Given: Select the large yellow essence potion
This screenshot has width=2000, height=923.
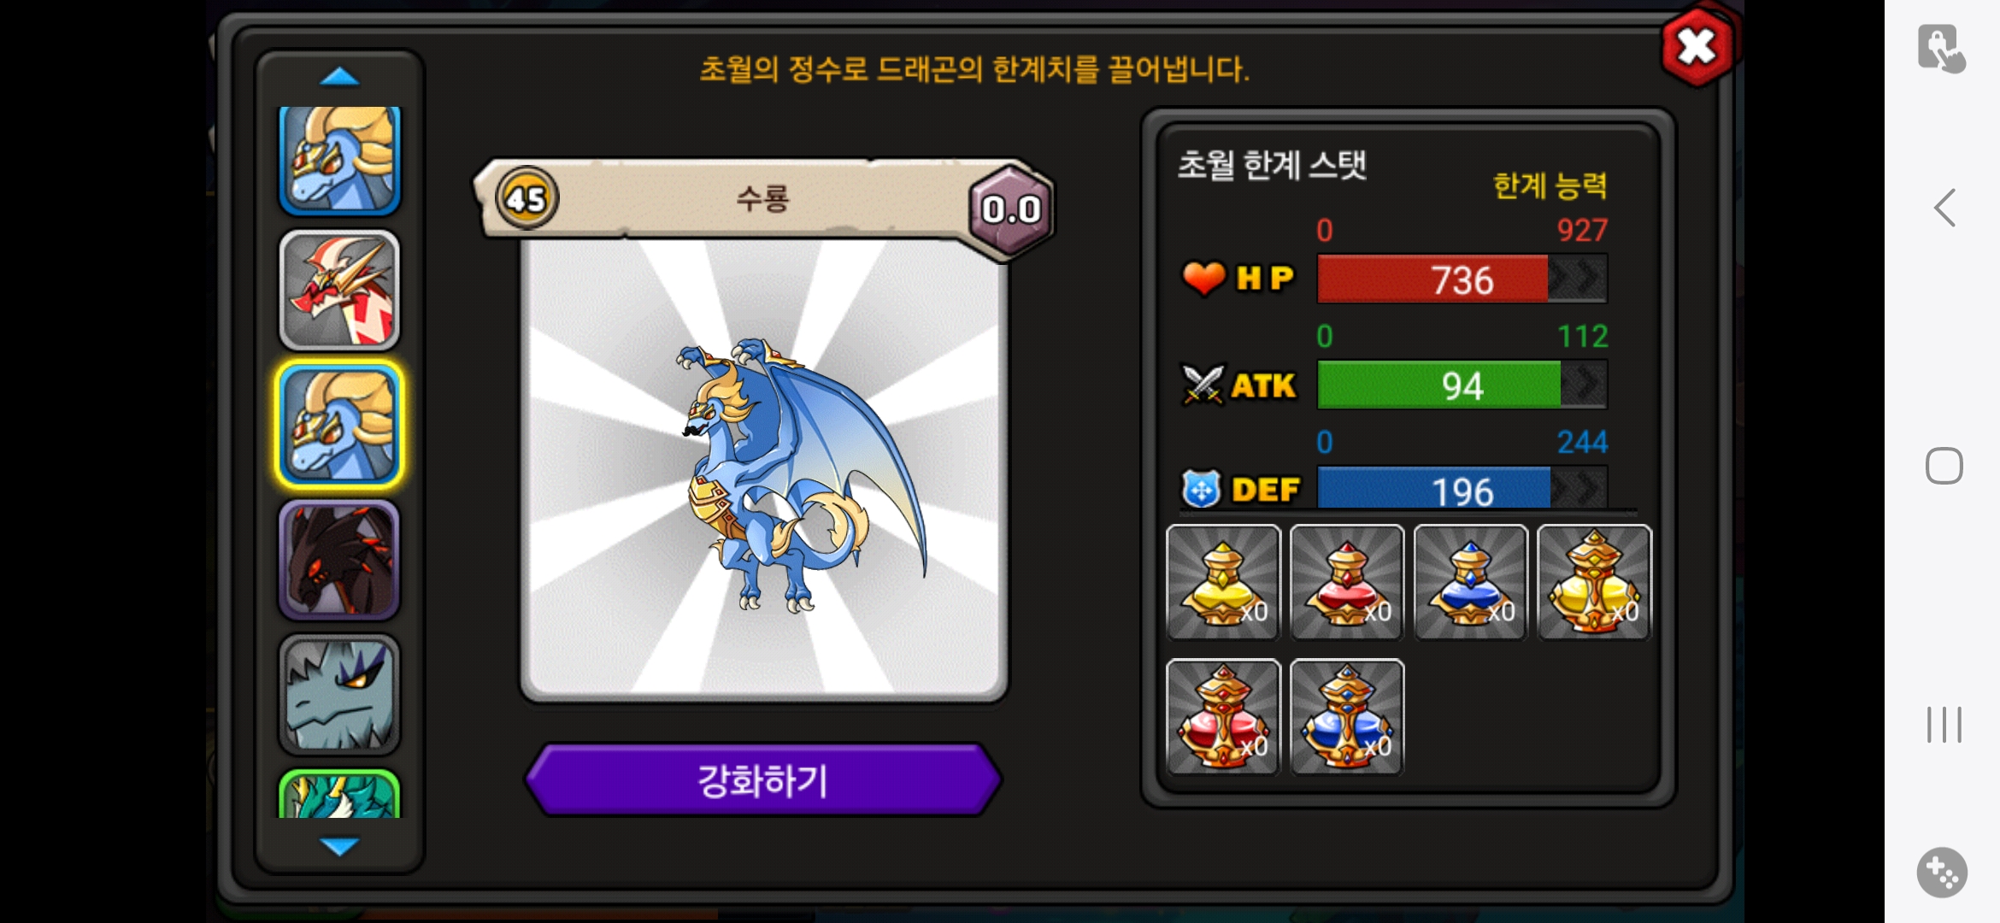Looking at the screenshot, I should [1594, 582].
